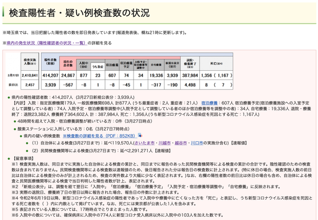Click the pink 現在の患者数 header cell
This screenshot has height=220, width=318.
tap(68, 63)
